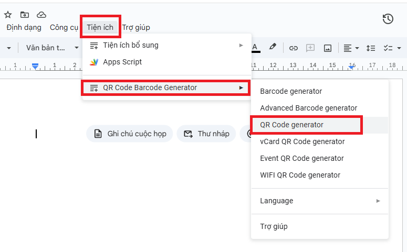The image size is (407, 252).
Task: Click the add comment icon
Action: pyautogui.click(x=310, y=48)
